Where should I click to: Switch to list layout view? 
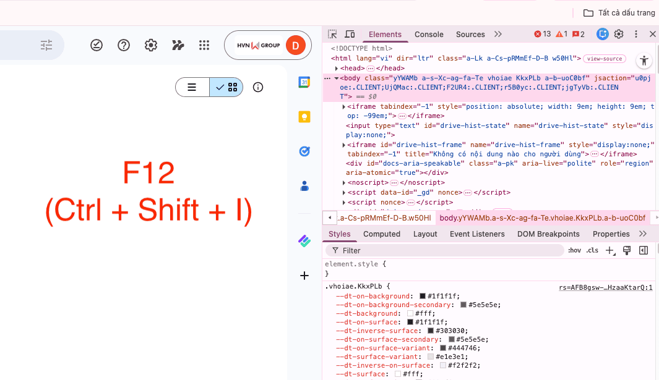tap(192, 87)
